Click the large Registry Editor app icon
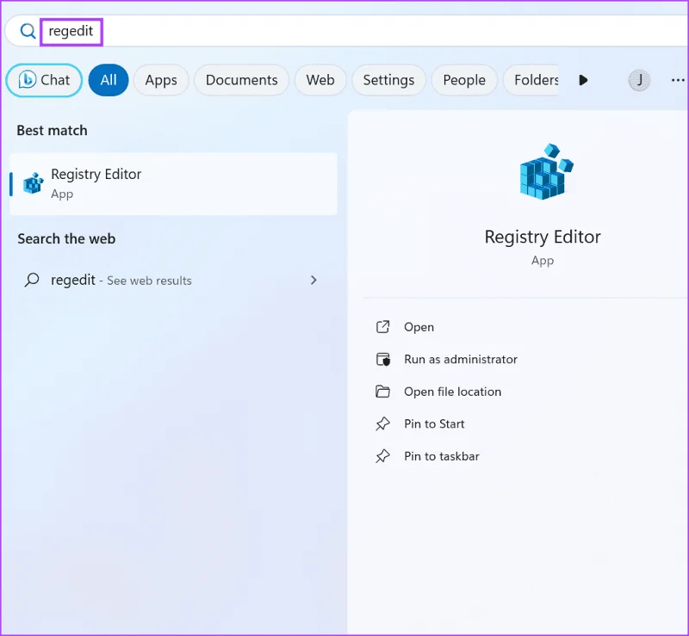 [546, 172]
